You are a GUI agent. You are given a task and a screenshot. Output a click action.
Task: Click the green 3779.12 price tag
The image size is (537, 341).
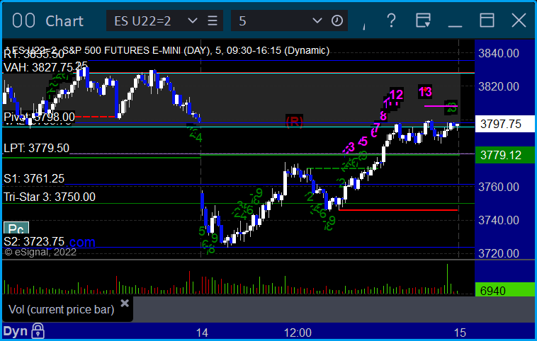click(504, 155)
